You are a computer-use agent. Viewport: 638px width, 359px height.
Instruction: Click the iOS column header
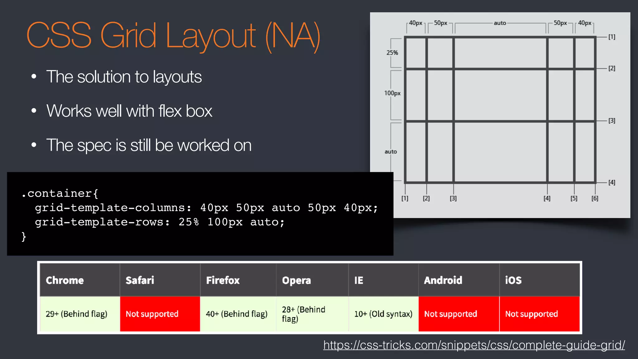pos(513,280)
